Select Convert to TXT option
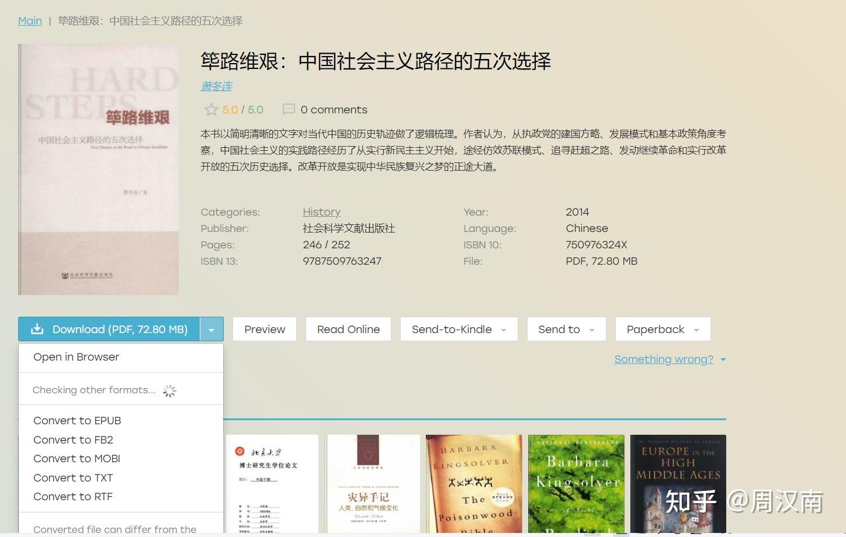846x537 pixels. [x=72, y=477]
